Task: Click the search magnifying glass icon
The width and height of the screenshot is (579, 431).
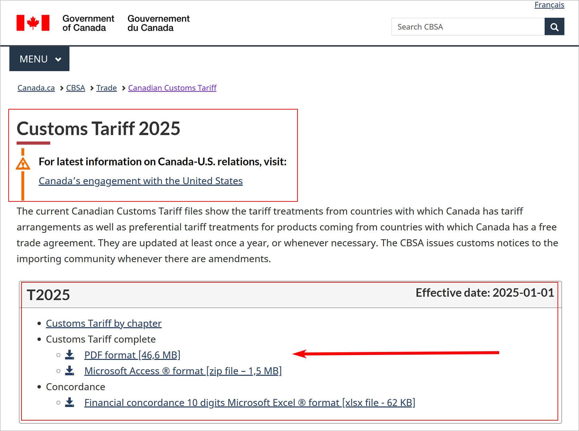Action: tap(554, 26)
